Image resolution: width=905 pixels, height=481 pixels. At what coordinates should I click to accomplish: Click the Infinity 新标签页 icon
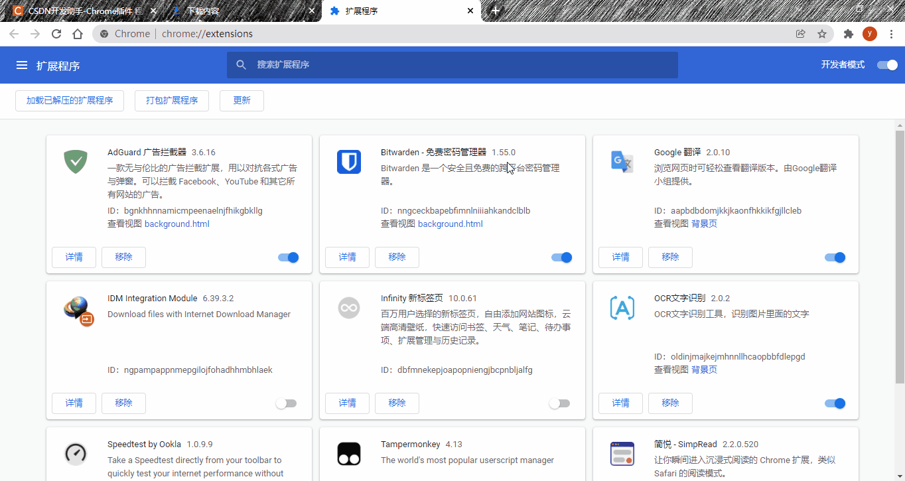tap(348, 307)
